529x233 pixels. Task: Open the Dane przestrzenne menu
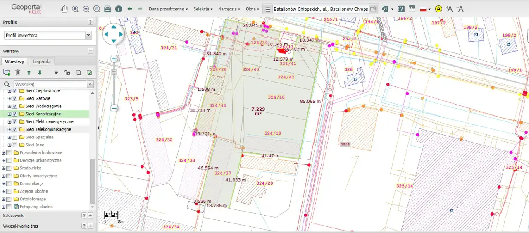point(168,9)
